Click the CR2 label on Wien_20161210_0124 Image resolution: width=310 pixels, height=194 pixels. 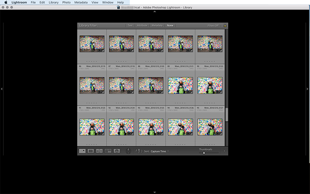[133, 110]
